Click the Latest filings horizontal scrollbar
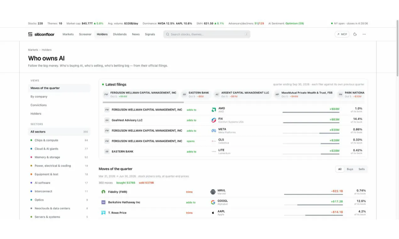The image size is (399, 239). 143,102
